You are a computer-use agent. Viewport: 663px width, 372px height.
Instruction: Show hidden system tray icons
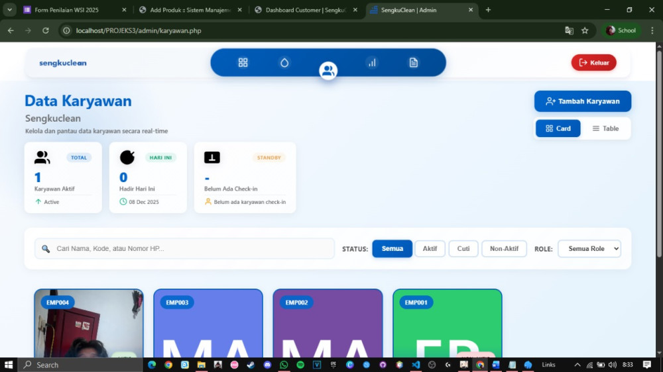(577, 365)
